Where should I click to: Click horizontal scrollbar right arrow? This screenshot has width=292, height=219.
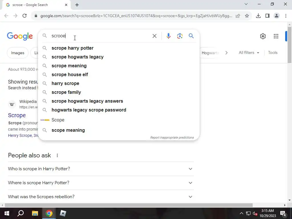pos(285,205)
